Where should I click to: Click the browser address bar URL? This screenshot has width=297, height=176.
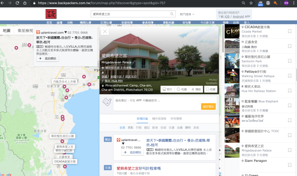click(102, 3)
